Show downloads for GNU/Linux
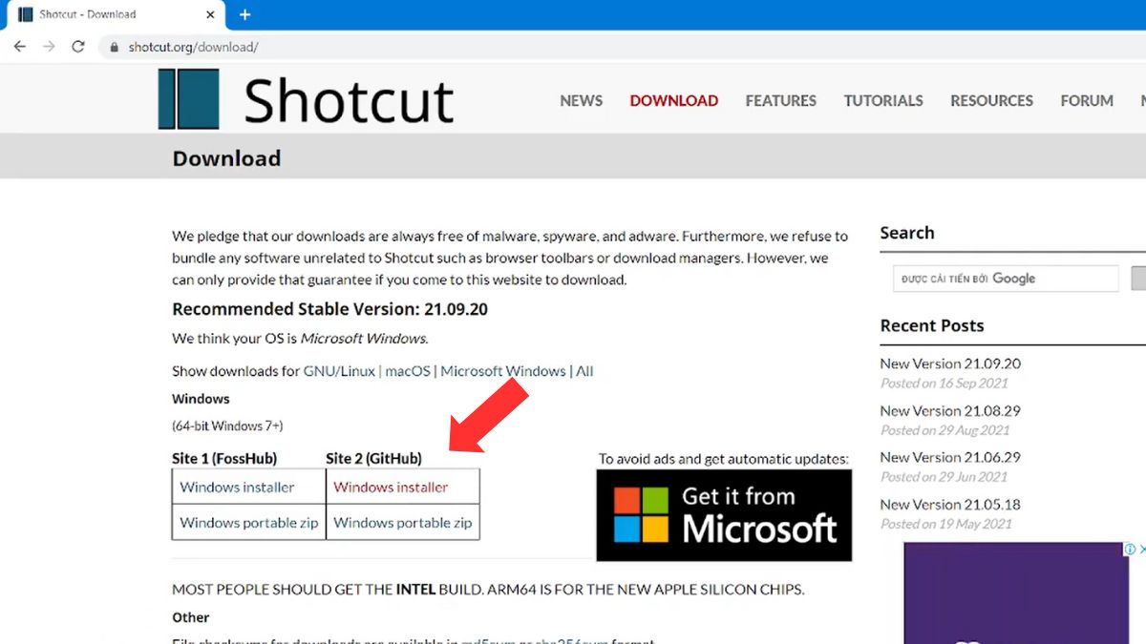This screenshot has height=644, width=1146. coord(339,371)
